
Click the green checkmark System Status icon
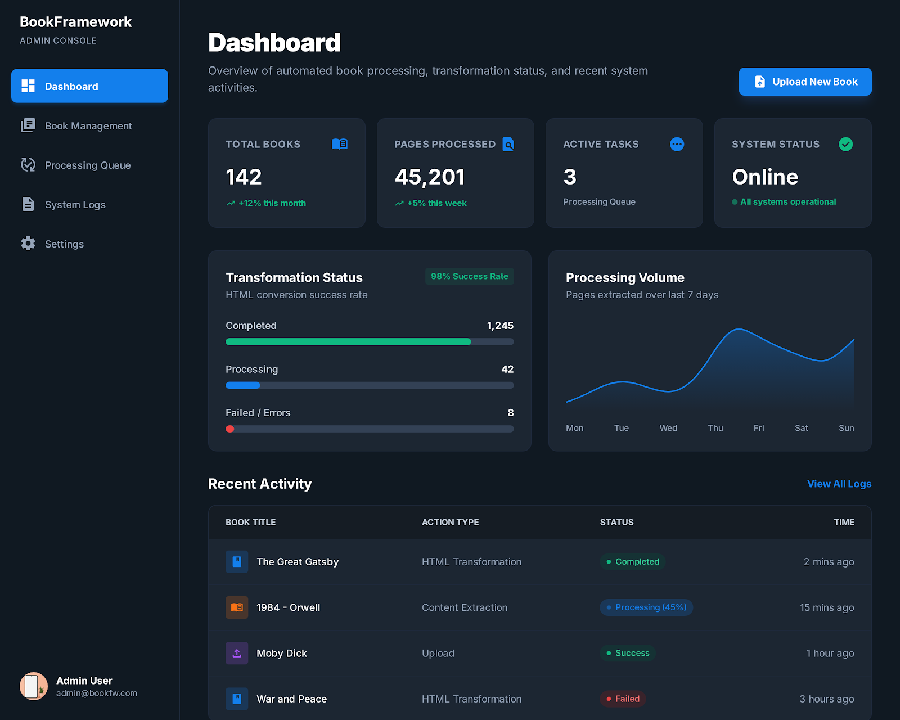pos(845,144)
